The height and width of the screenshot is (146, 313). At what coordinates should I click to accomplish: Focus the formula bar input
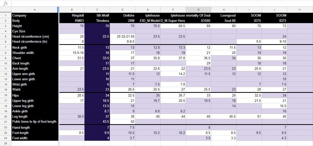(162, 4)
